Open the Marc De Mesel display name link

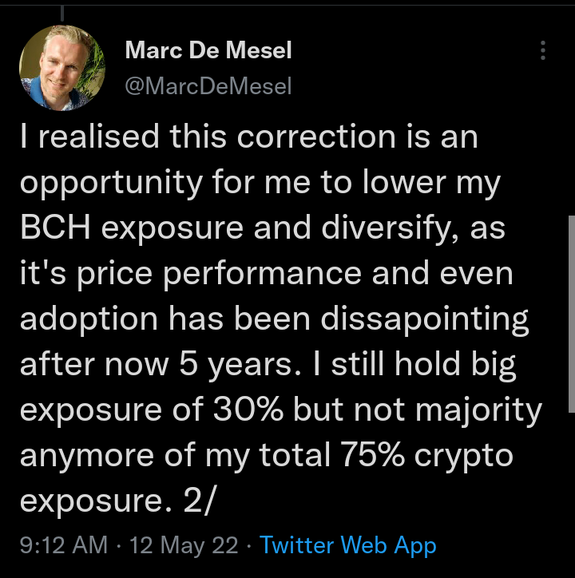click(x=208, y=49)
